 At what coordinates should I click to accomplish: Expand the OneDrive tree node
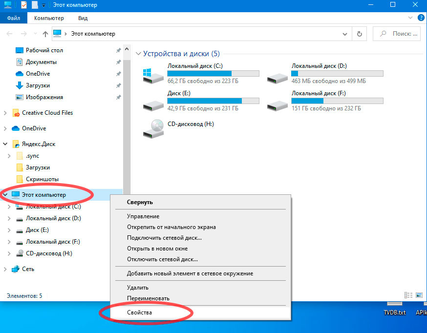pos(5,128)
